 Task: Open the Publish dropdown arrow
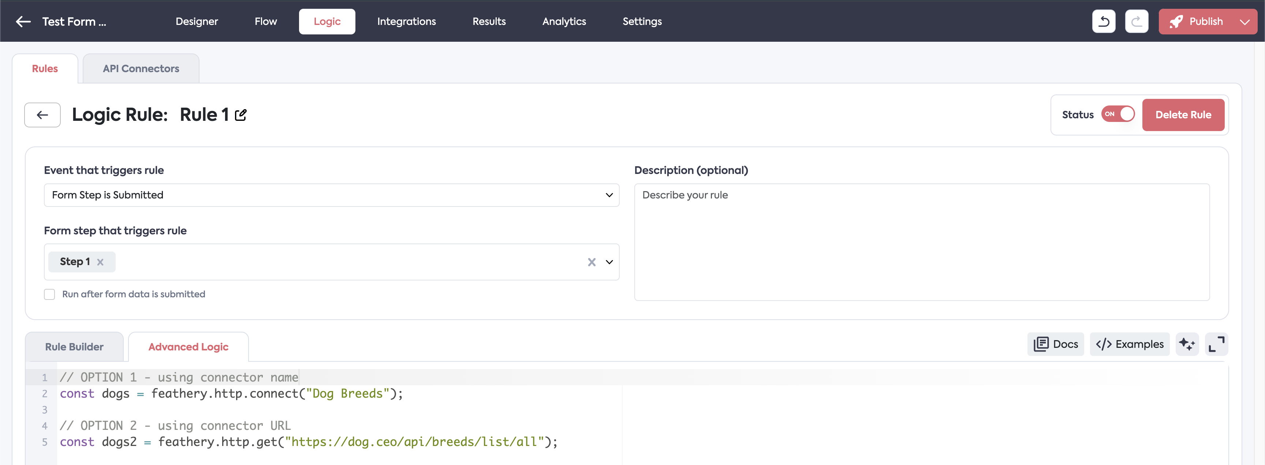coord(1245,22)
